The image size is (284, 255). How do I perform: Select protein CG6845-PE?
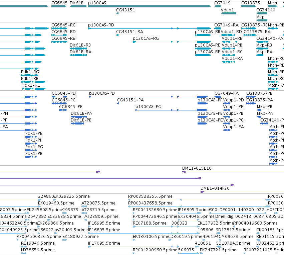pyautogui.click(x=71, y=107)
